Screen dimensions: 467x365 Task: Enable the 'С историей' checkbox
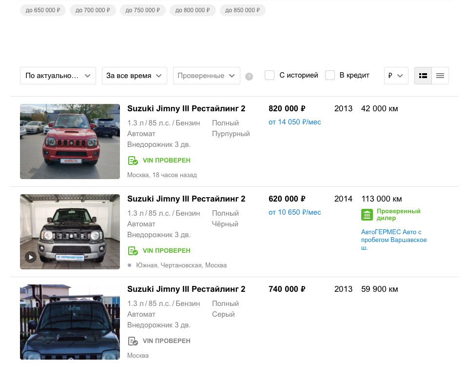(270, 75)
